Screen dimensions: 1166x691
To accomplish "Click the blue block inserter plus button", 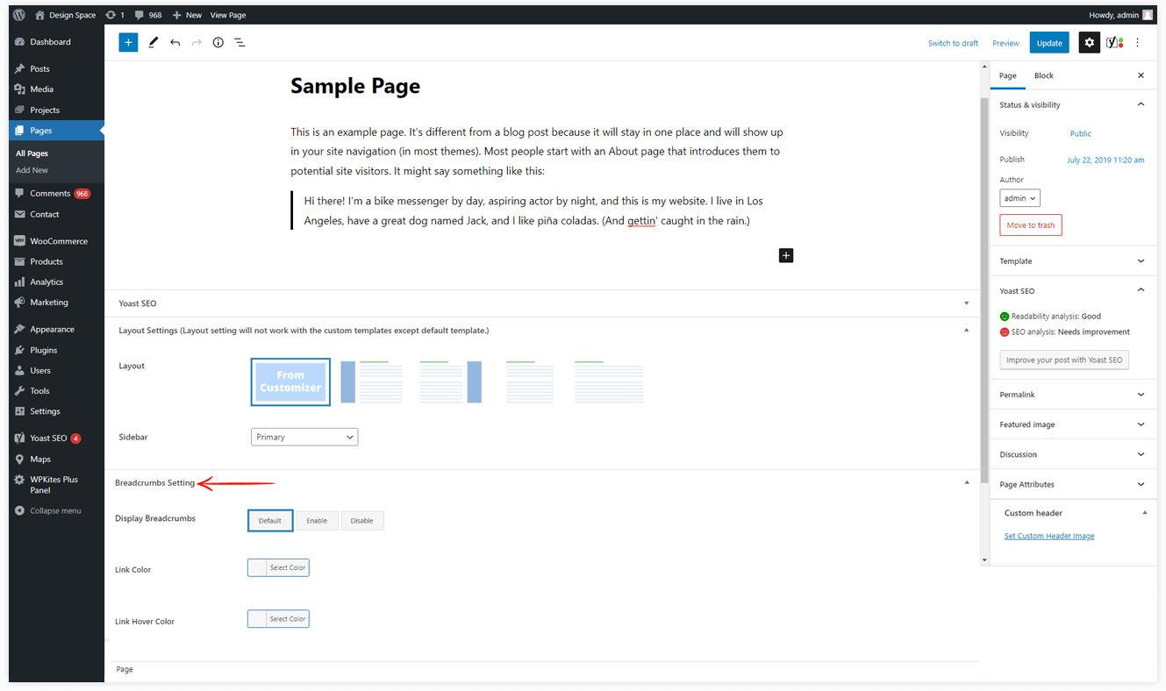I will tap(128, 42).
